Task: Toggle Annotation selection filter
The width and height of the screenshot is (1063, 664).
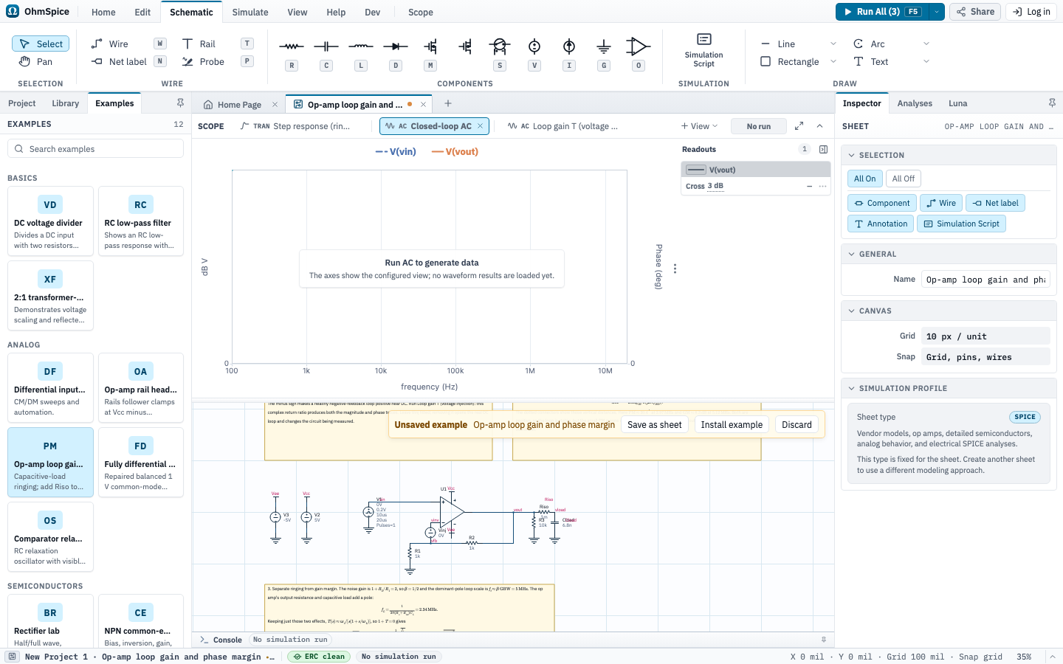Action: 881,224
